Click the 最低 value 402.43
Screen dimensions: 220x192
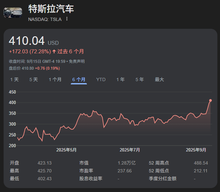(45, 179)
